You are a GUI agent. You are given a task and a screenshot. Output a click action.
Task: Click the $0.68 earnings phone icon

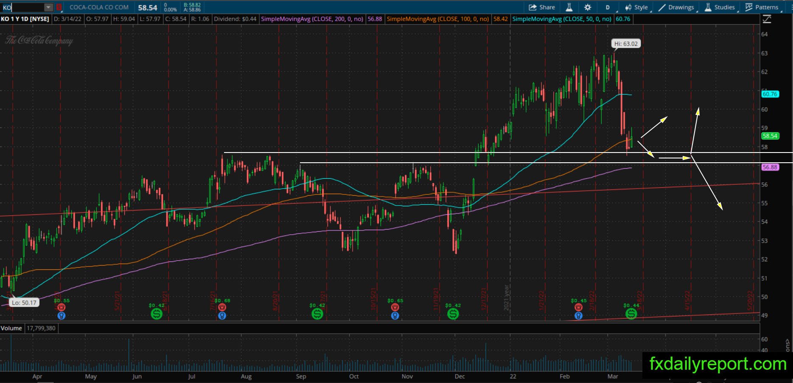222,307
